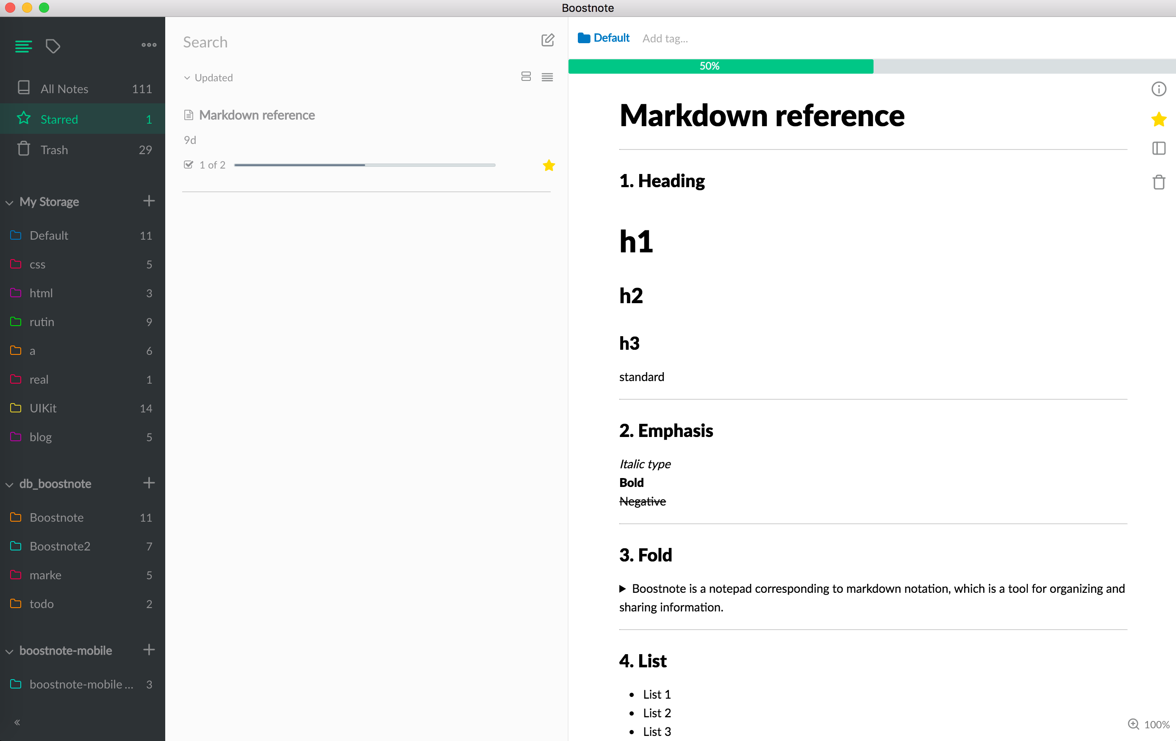The image size is (1176, 741).
Task: Open the todo folder
Action: (x=83, y=604)
